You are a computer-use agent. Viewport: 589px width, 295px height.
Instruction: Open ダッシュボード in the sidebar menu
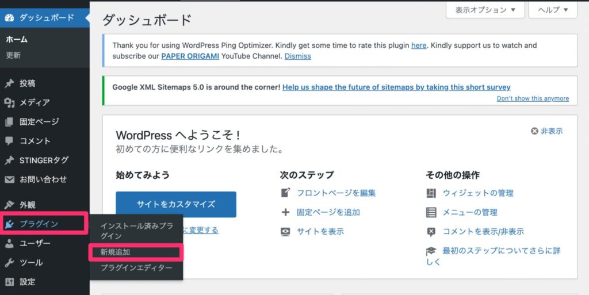45,18
